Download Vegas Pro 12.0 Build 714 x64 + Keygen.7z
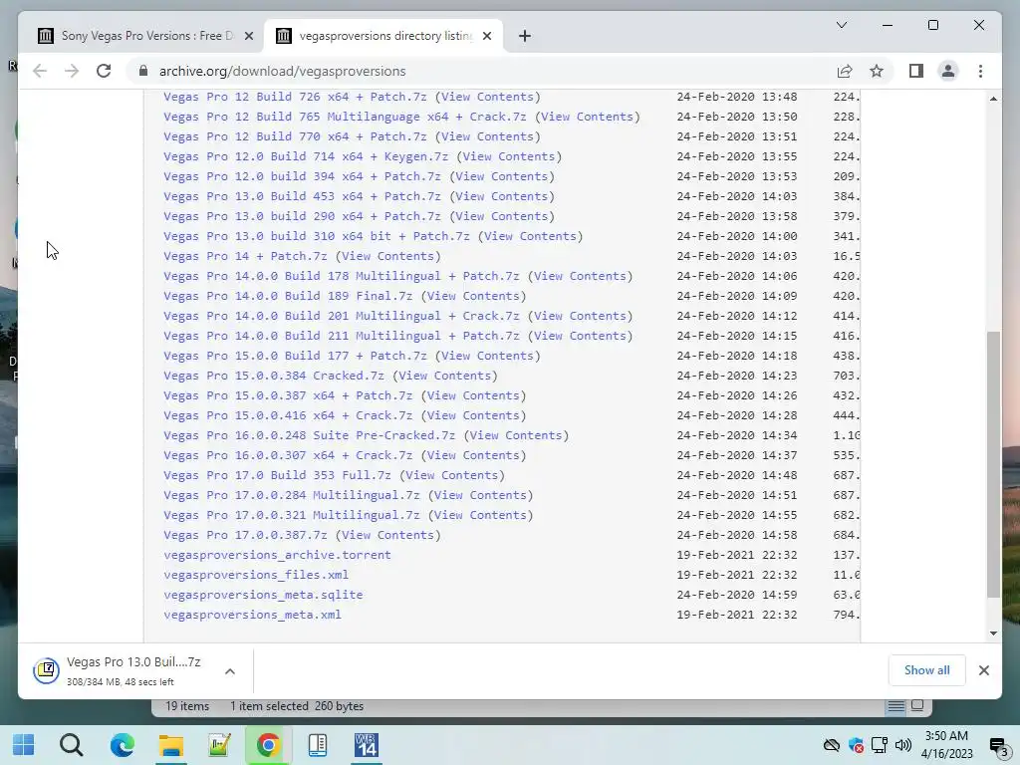Image resolution: width=1020 pixels, height=765 pixels. 306,156
